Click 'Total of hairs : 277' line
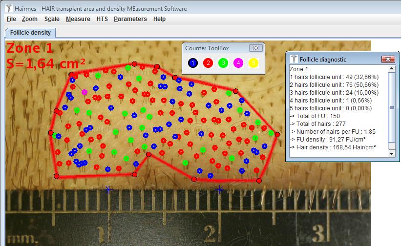 click(317, 124)
